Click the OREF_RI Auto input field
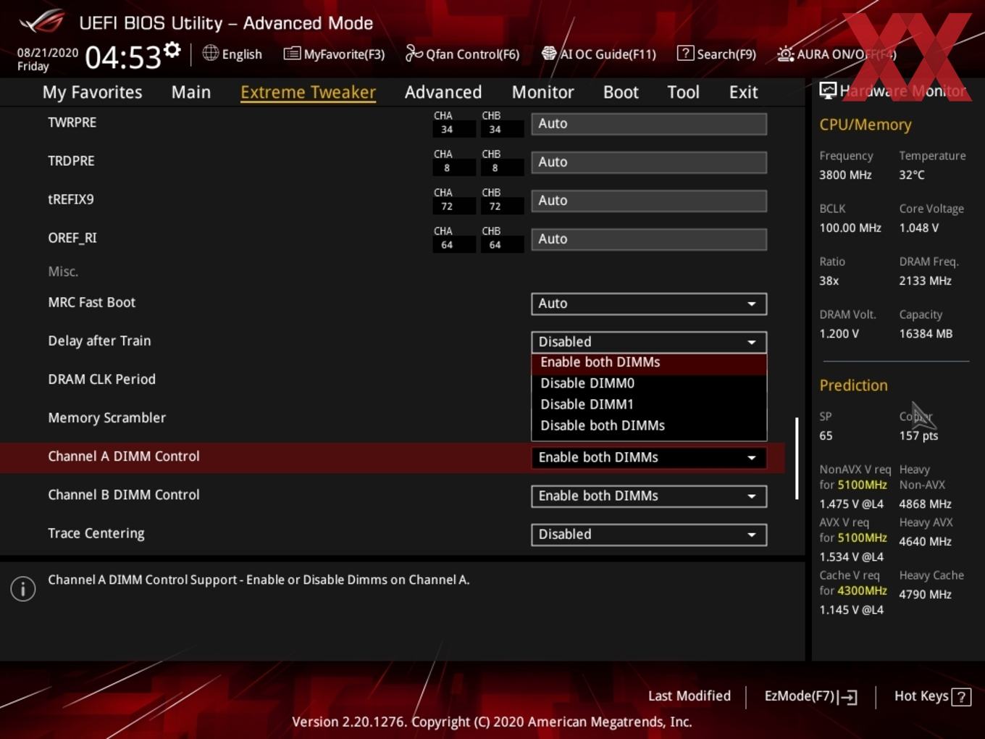Viewport: 985px width, 739px height. tap(649, 239)
